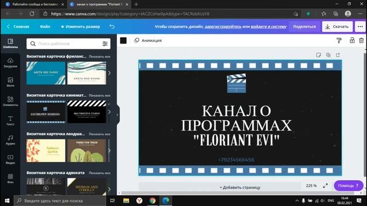Select the clapperboard graphic on canvas
Viewport: 367px width, 206px height.
coord(236,83)
